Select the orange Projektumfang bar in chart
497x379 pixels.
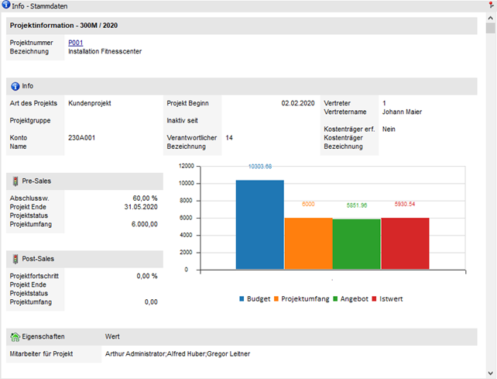click(x=308, y=243)
